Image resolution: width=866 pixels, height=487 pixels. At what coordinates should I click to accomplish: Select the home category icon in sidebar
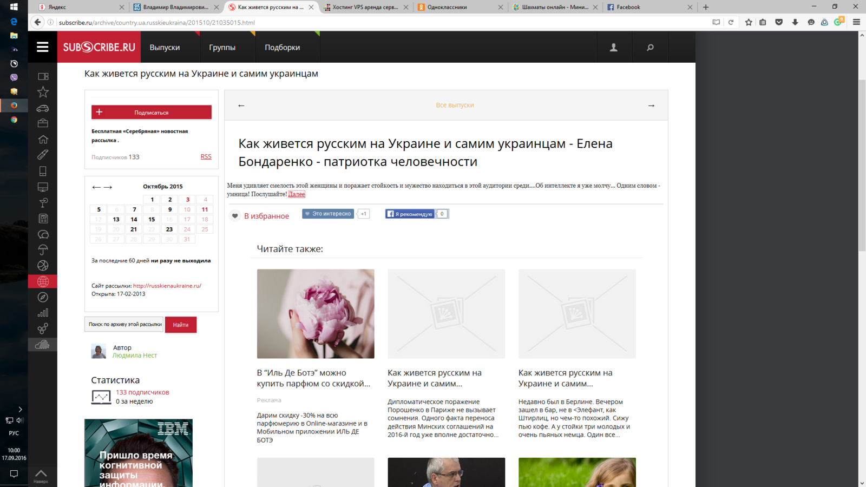tap(43, 140)
